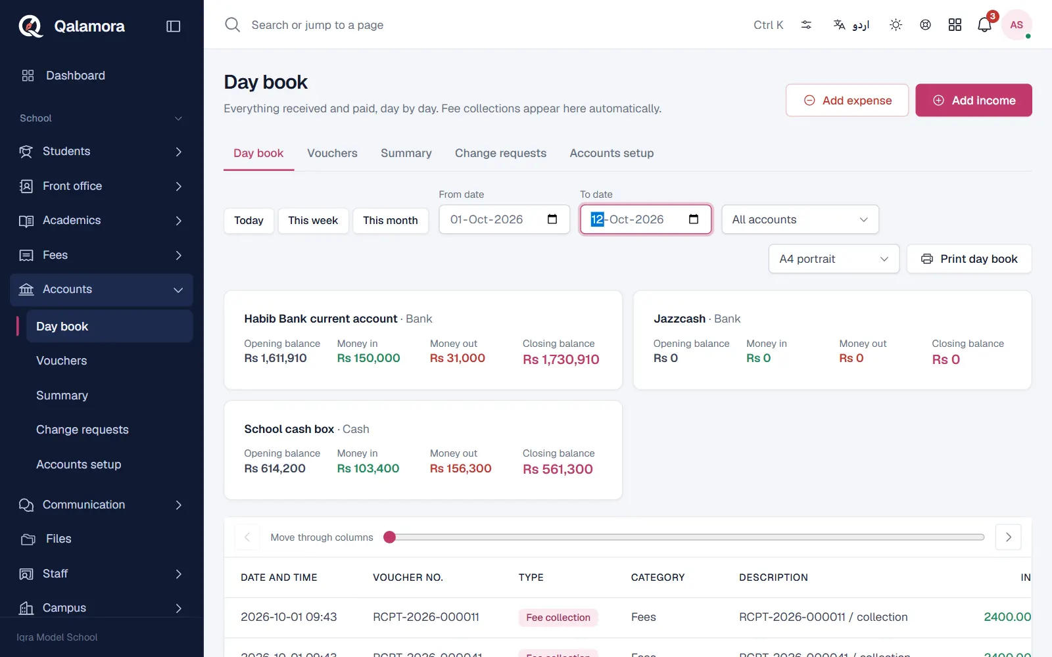Expand the Staff sidebar section
The image size is (1052, 657).
click(x=102, y=574)
